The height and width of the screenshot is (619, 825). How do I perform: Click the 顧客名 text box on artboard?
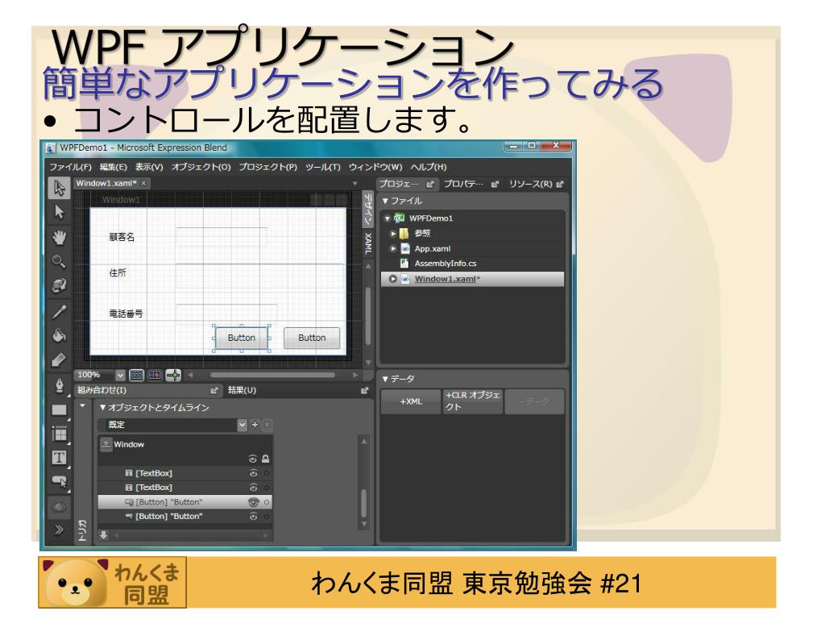click(x=221, y=237)
